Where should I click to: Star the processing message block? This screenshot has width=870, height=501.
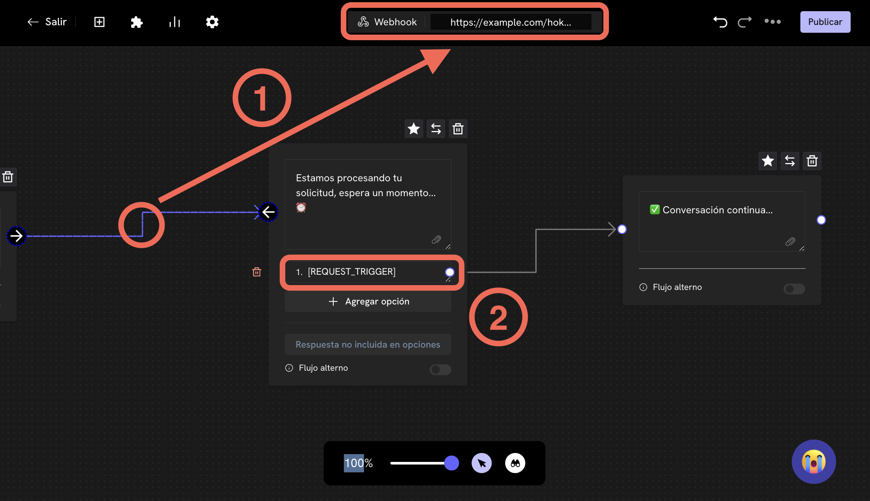[x=413, y=129]
